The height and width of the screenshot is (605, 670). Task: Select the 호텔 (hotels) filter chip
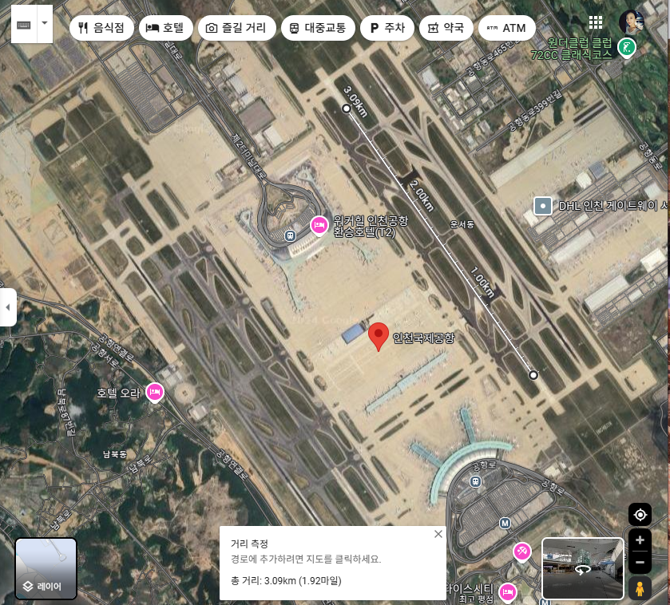point(166,28)
